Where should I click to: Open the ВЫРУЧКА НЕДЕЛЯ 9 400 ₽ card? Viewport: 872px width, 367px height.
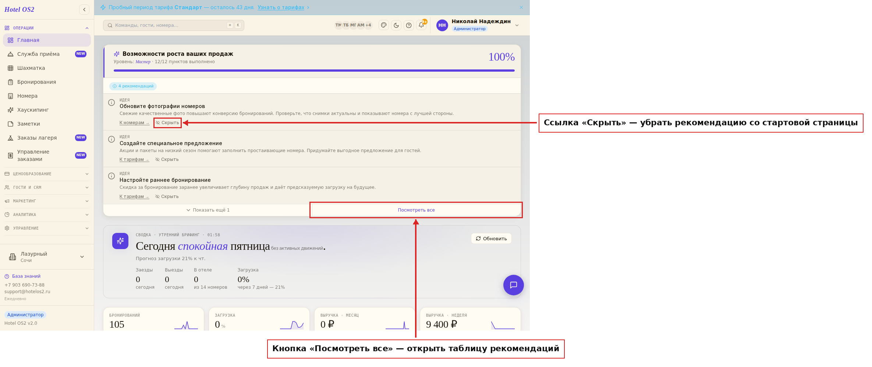coord(471,319)
